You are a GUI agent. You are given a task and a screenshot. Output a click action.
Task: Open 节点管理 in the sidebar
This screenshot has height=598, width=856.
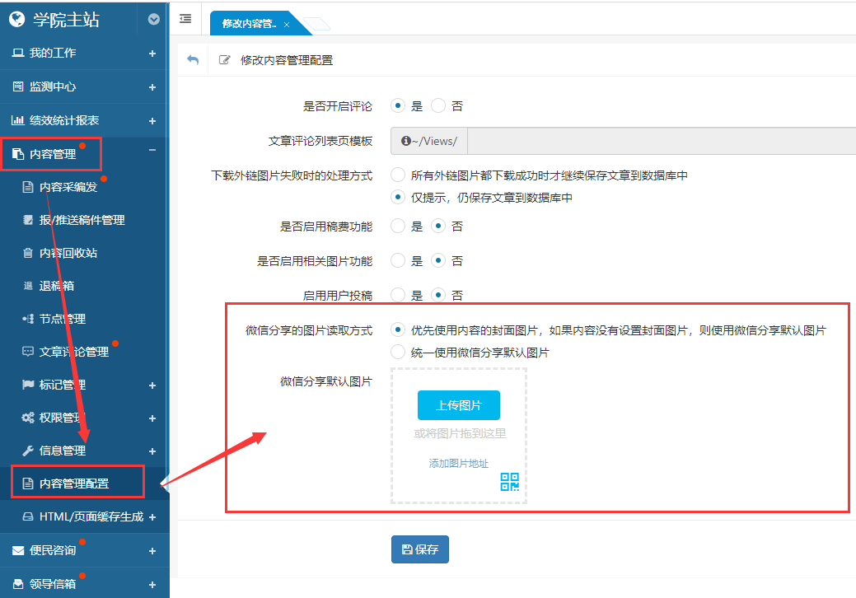pos(63,319)
